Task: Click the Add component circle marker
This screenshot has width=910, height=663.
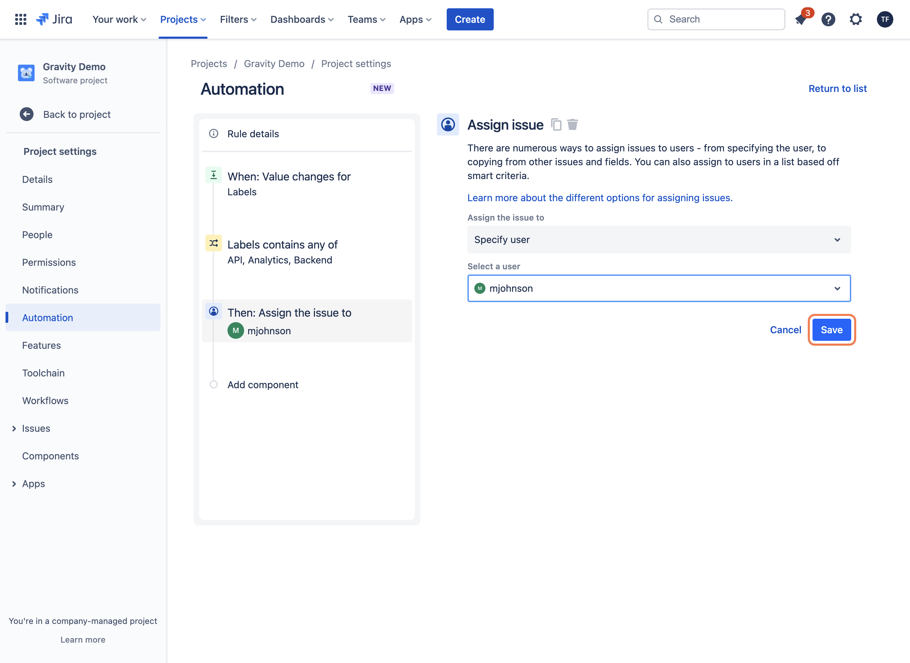Action: click(214, 384)
